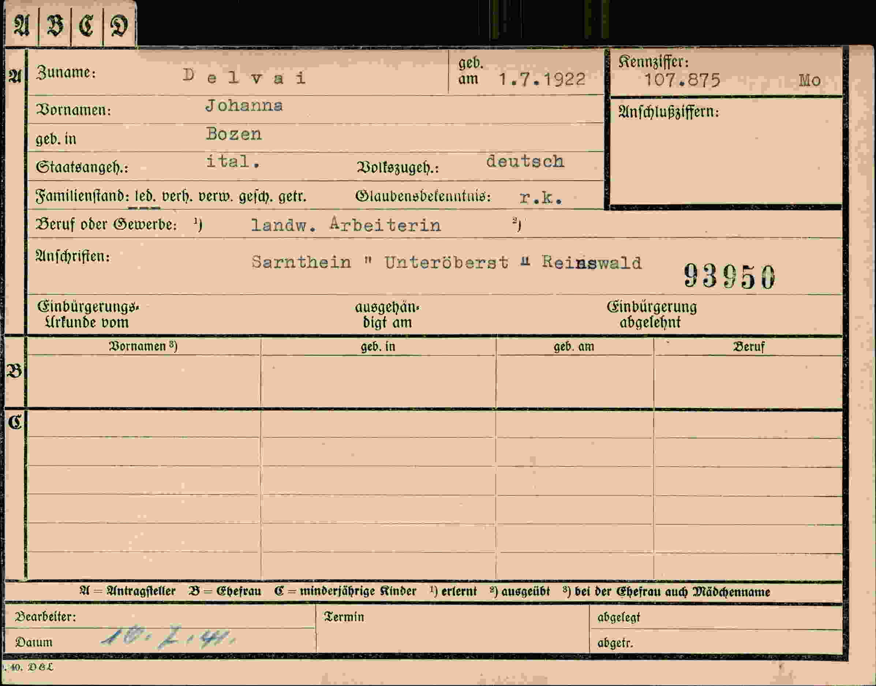Viewport: 876px width, 686px height.
Task: Click the 'Familienstand:' label
Action: tap(82, 196)
